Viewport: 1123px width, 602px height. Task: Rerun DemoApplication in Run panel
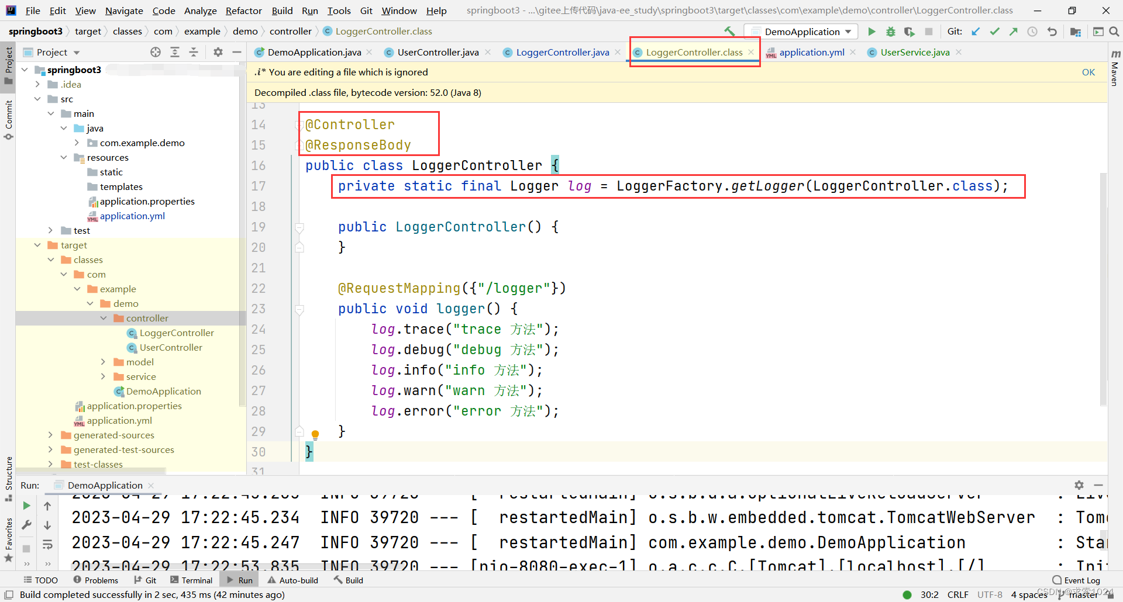[26, 506]
